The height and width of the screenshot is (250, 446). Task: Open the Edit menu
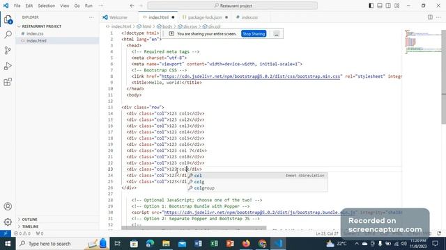tap(29, 6)
